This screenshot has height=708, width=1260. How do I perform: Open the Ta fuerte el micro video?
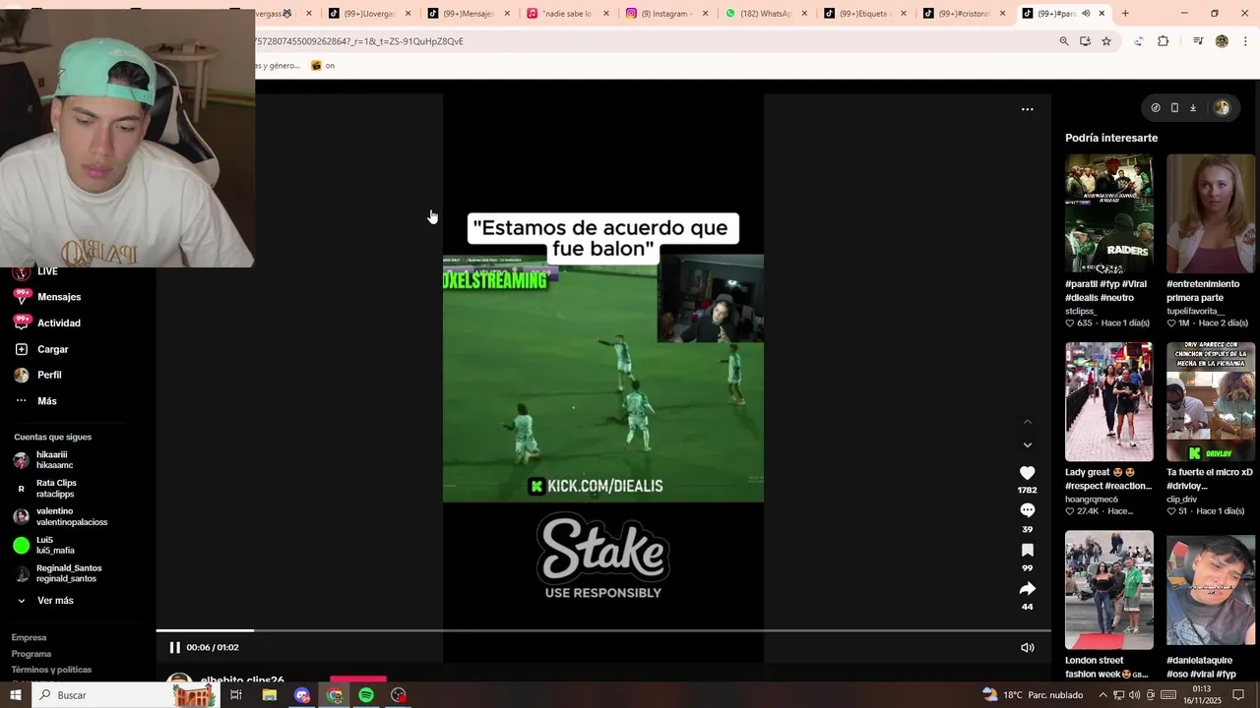(x=1211, y=401)
